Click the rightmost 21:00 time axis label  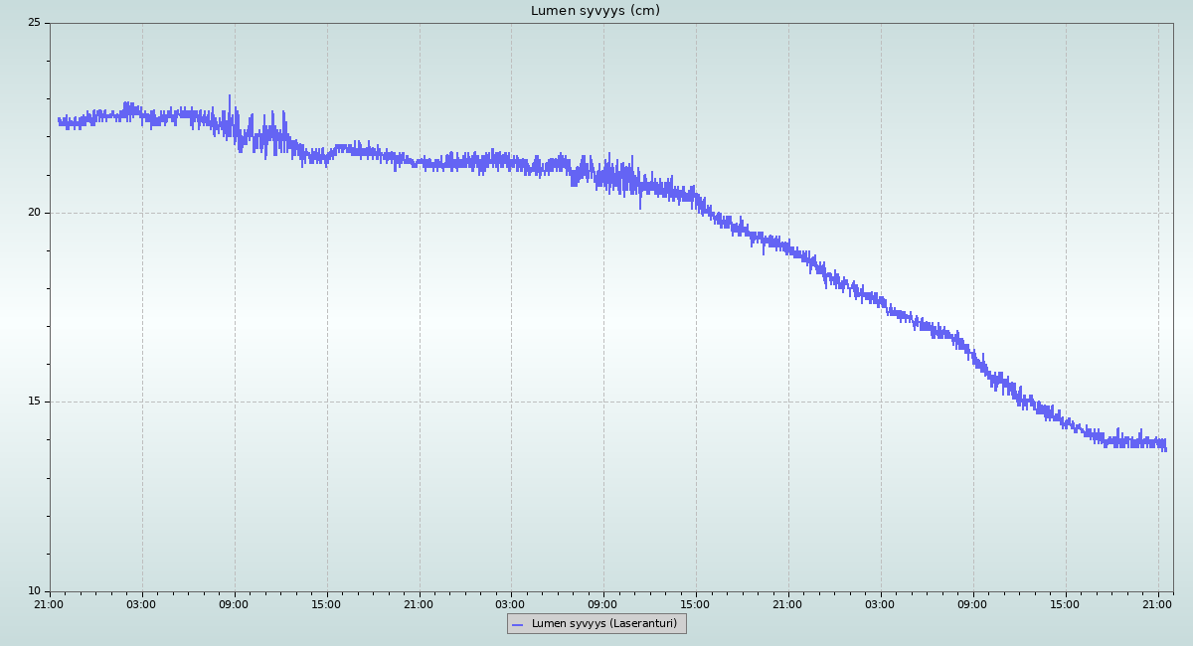coord(1157,604)
